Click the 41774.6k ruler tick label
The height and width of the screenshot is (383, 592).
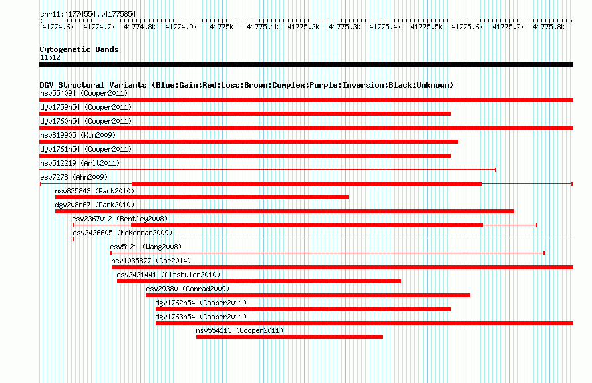pyautogui.click(x=58, y=27)
